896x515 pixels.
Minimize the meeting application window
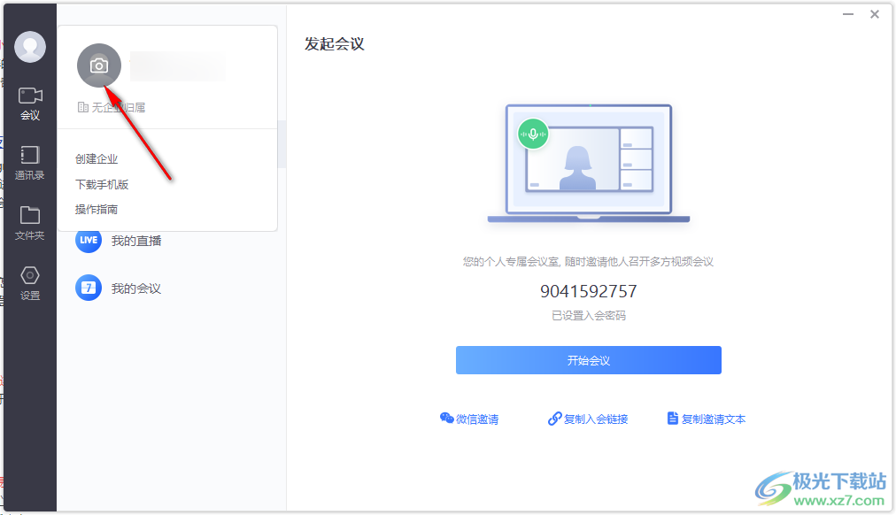coord(850,14)
